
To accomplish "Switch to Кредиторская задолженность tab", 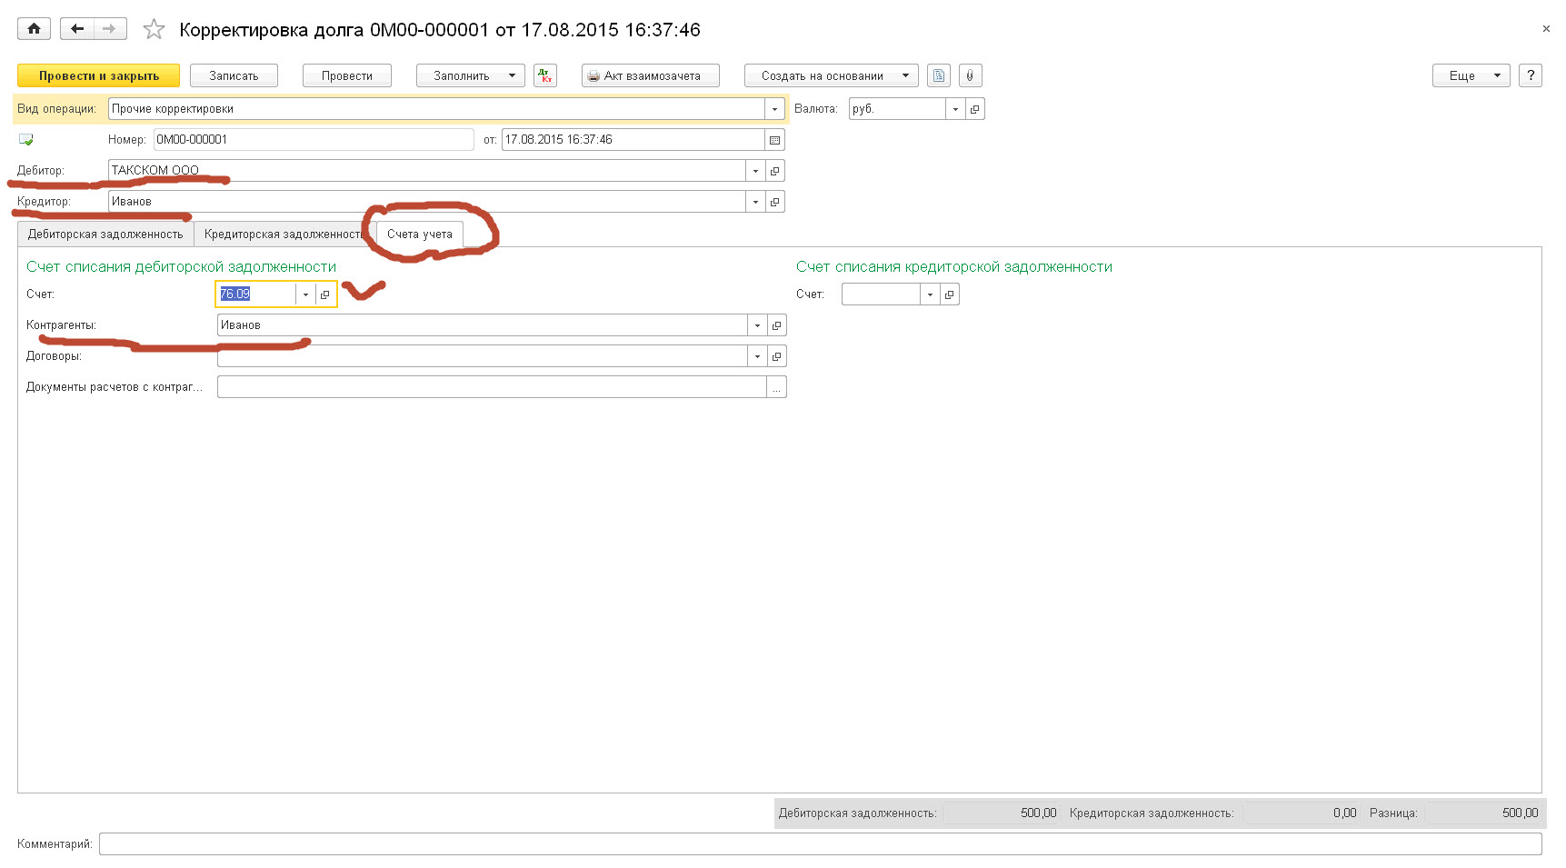I will (x=283, y=234).
